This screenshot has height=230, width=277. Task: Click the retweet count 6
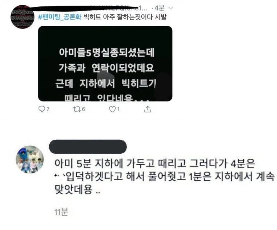click(83, 109)
